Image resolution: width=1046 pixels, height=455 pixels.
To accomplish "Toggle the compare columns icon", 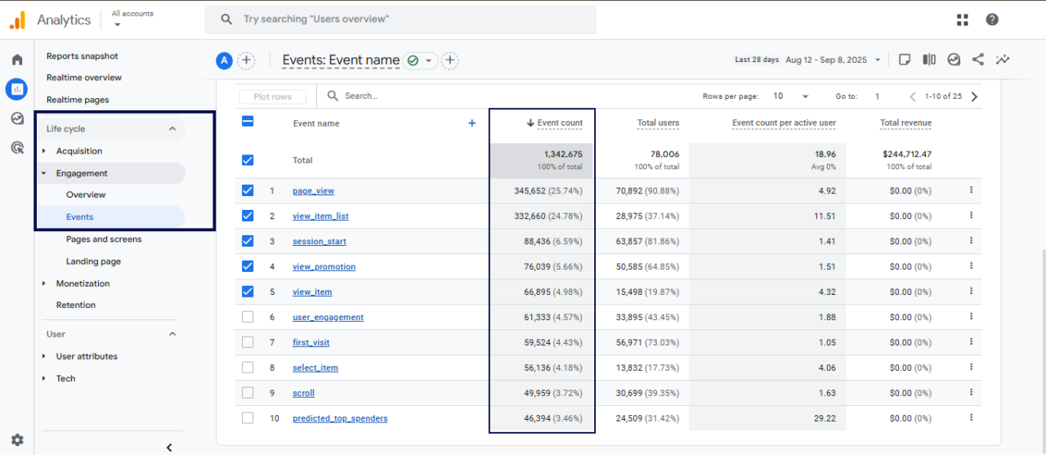I will click(929, 60).
